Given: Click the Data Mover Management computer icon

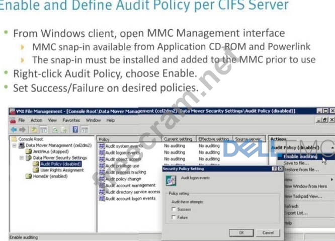Looking at the screenshot, I should click(21, 145).
